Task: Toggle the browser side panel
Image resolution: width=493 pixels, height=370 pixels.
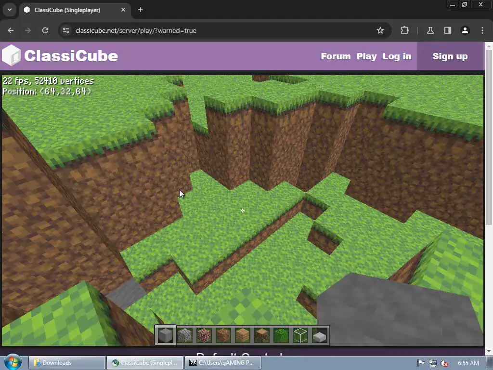Action: [x=447, y=30]
